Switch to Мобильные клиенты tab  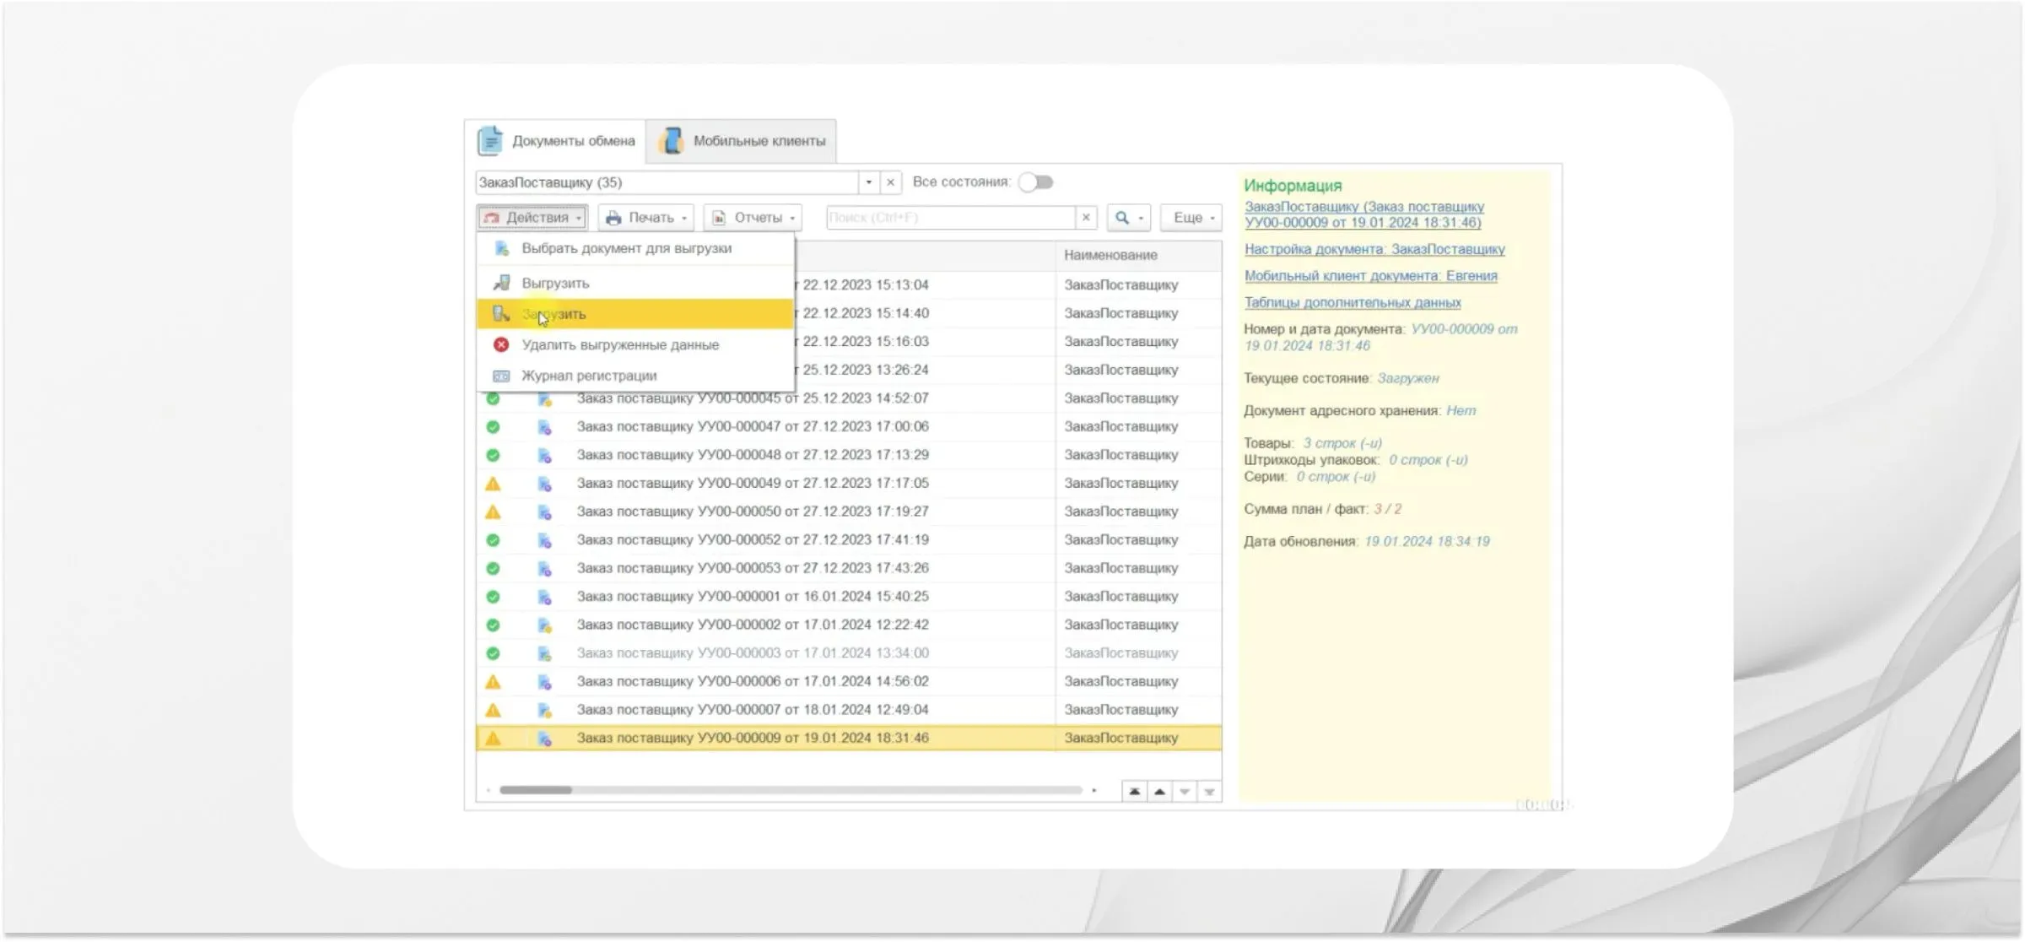pyautogui.click(x=742, y=141)
